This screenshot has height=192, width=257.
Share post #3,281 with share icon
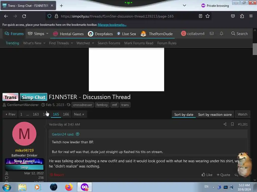click(x=225, y=124)
